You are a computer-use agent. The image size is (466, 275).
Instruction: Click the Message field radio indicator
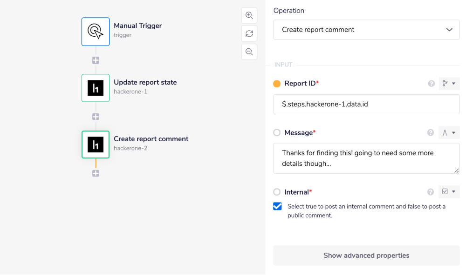(277, 133)
